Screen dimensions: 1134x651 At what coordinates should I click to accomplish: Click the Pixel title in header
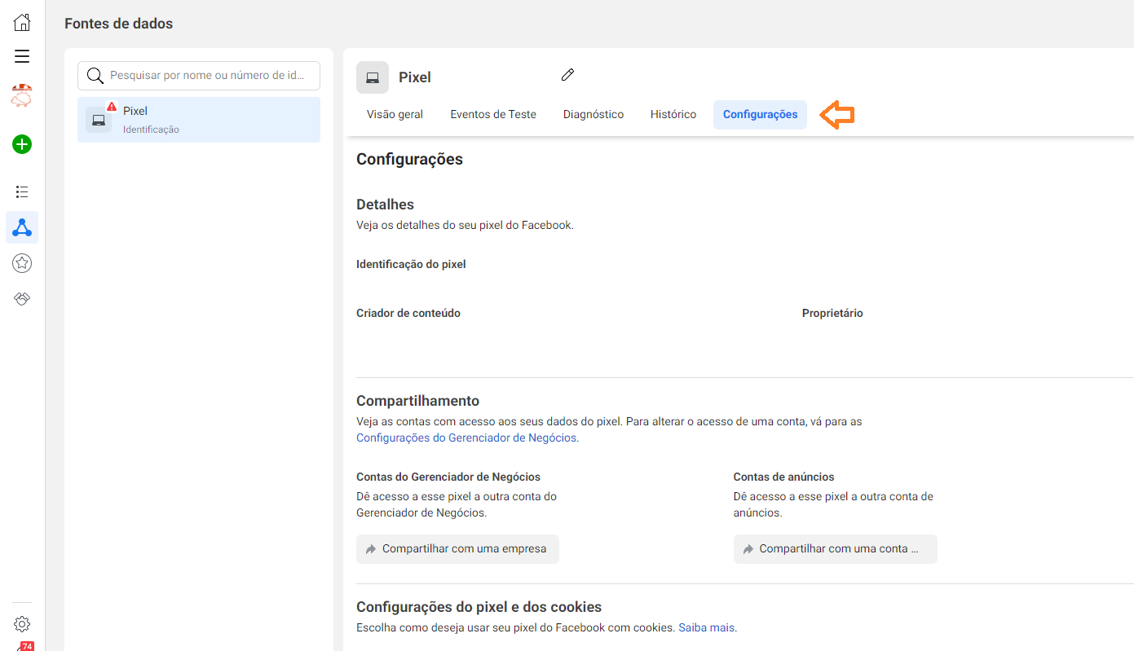[415, 77]
